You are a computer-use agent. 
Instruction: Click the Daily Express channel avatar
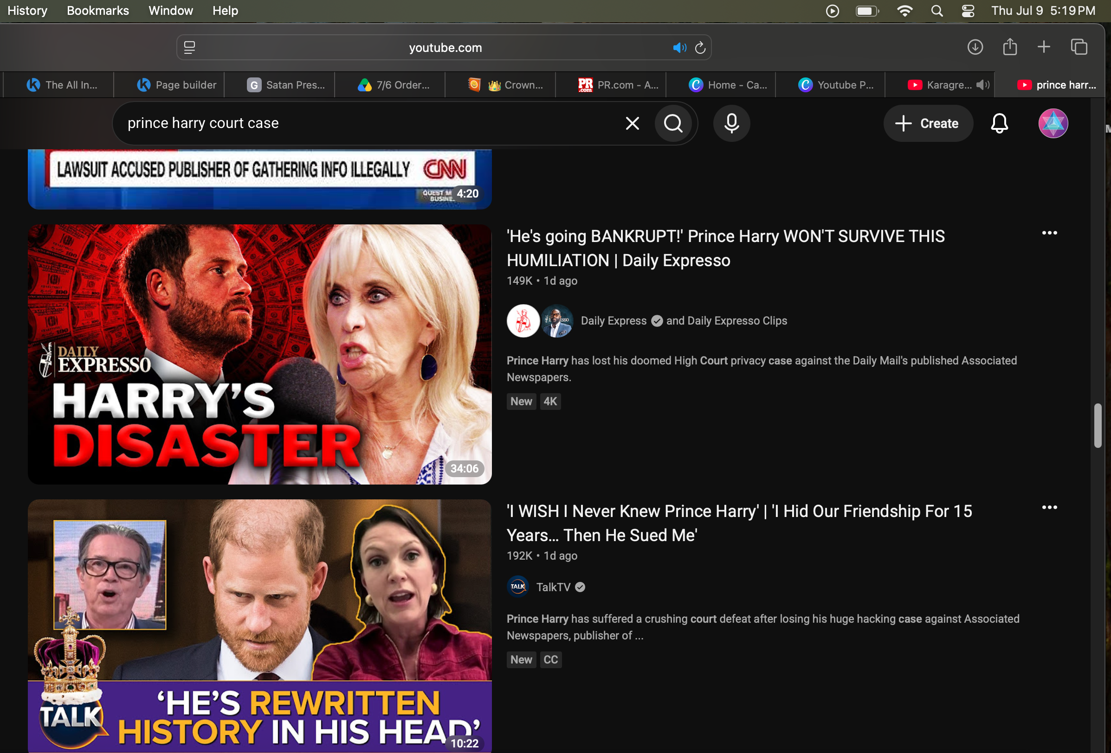point(523,321)
